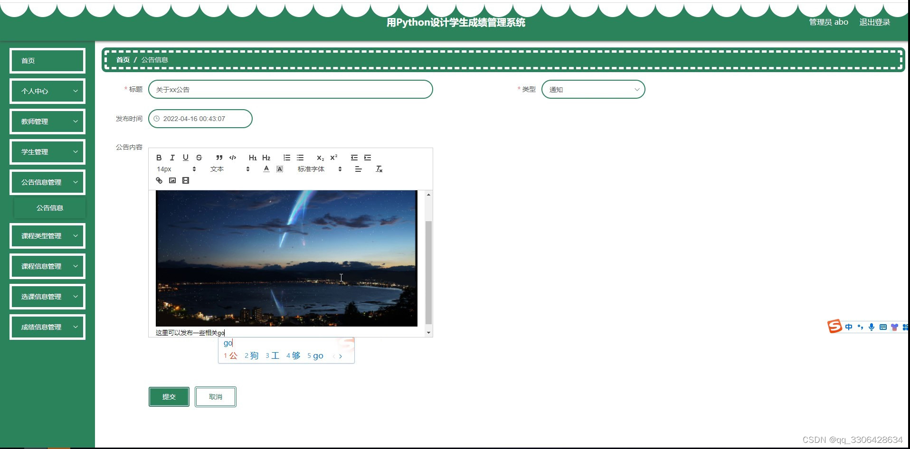Image resolution: width=910 pixels, height=449 pixels.
Task: Click the editor's vertical scrollbar thumb
Action: [428, 272]
